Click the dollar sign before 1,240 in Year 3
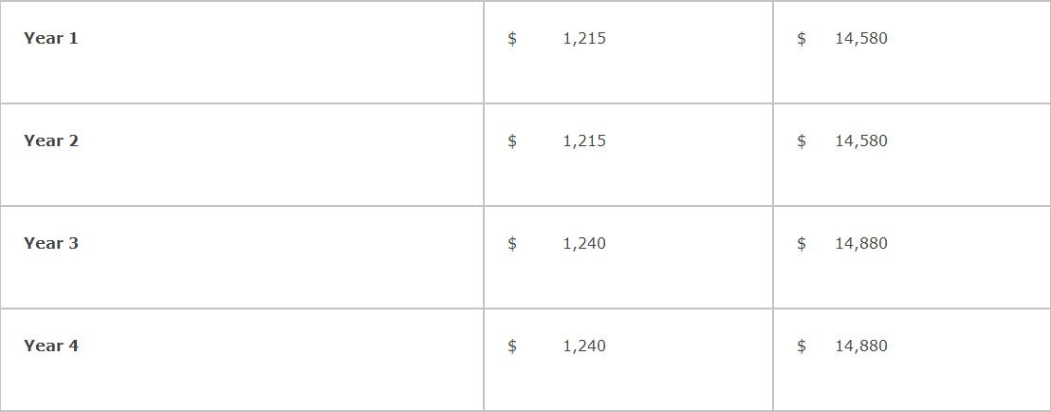Viewport: 1051px width, 412px height. 512,243
